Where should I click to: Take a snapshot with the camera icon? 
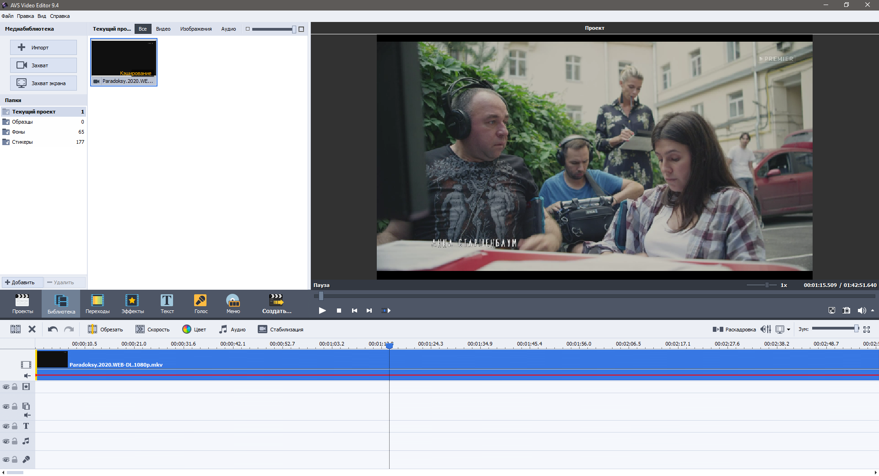pos(846,310)
